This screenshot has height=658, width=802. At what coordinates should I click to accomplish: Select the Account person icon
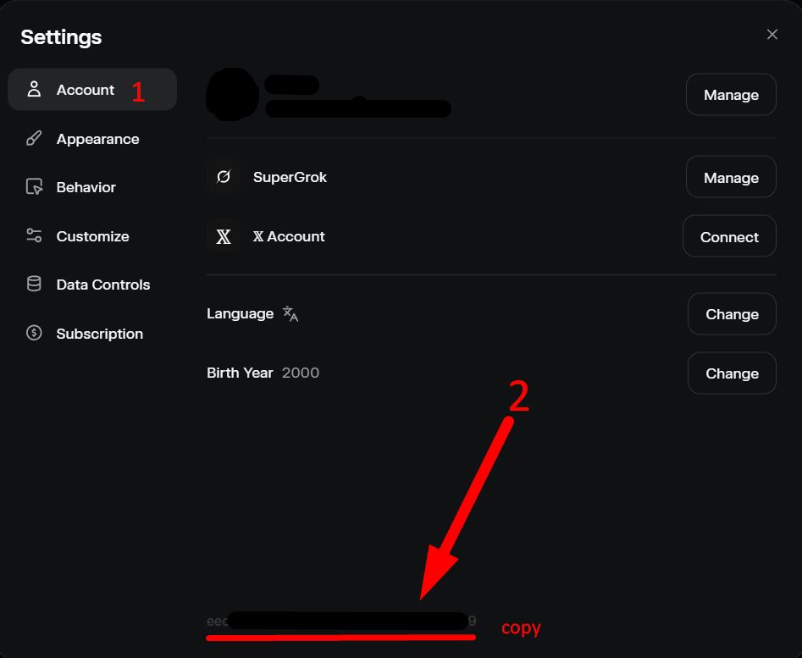pos(34,89)
